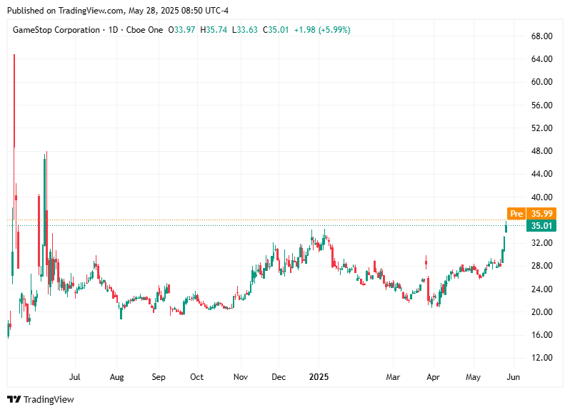Click the close value C35.01
Viewport: 570px width, 412px height.
point(276,30)
